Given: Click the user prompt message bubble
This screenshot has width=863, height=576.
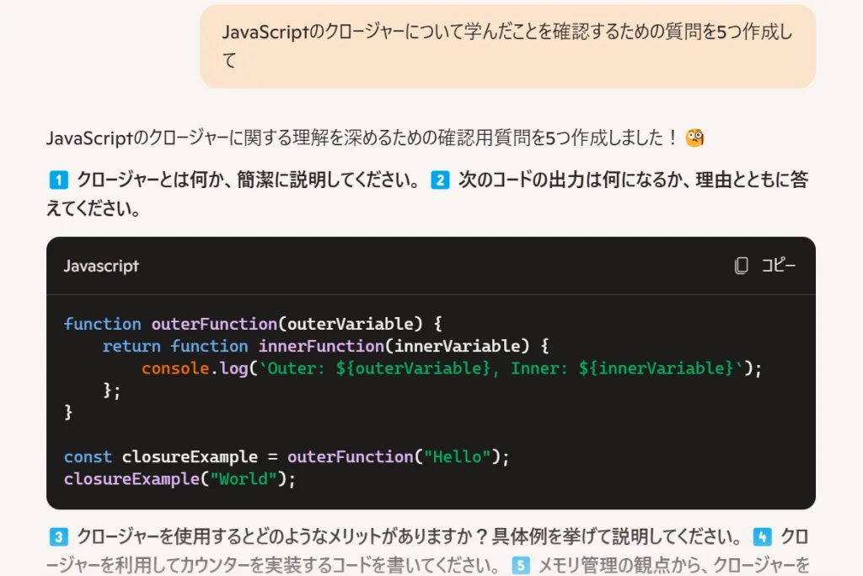Looking at the screenshot, I should coord(507,46).
